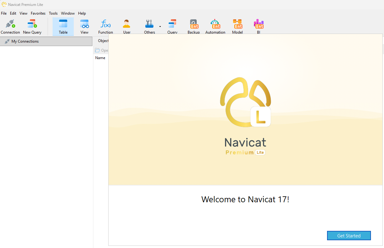Click the Others toolbar icon
Viewport: 384px width, 248px height.
pyautogui.click(x=149, y=26)
